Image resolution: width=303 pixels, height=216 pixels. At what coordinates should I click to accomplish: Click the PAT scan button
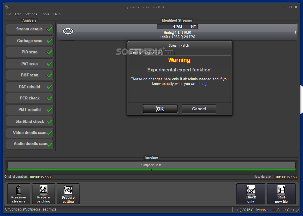(30, 64)
